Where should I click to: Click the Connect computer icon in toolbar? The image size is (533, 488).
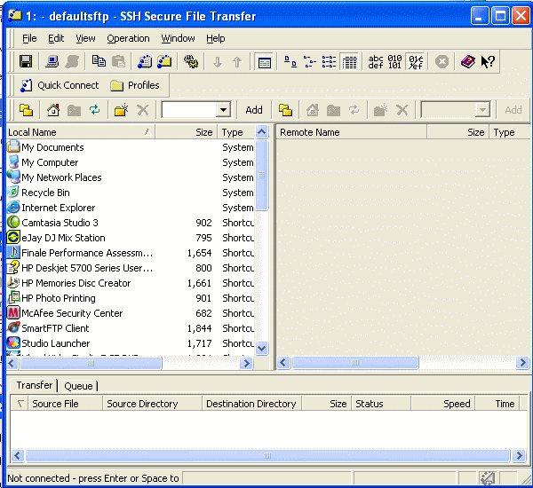click(x=52, y=61)
